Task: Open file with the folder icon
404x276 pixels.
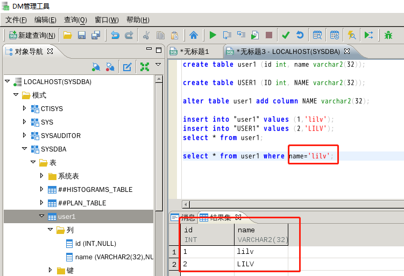Action: (67, 35)
